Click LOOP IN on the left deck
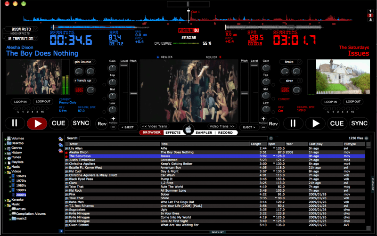Viewport: 377px width, 236px height. 21,101
